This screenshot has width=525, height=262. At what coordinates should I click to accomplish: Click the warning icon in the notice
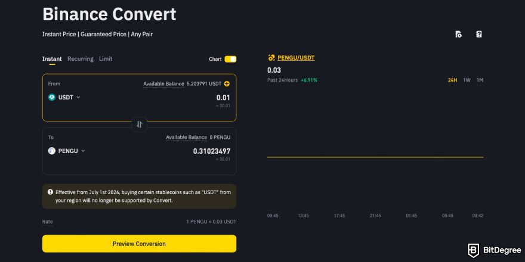point(50,192)
